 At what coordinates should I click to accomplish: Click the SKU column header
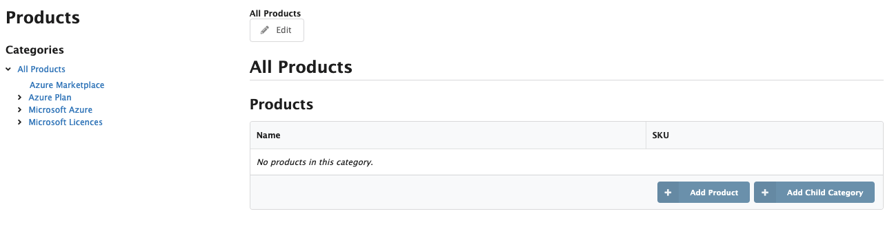point(661,135)
